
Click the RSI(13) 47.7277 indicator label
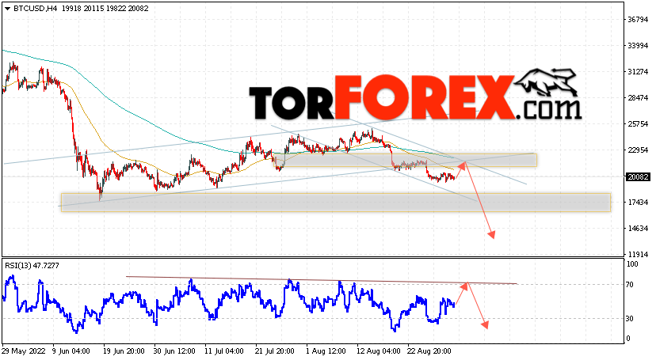click(32, 265)
